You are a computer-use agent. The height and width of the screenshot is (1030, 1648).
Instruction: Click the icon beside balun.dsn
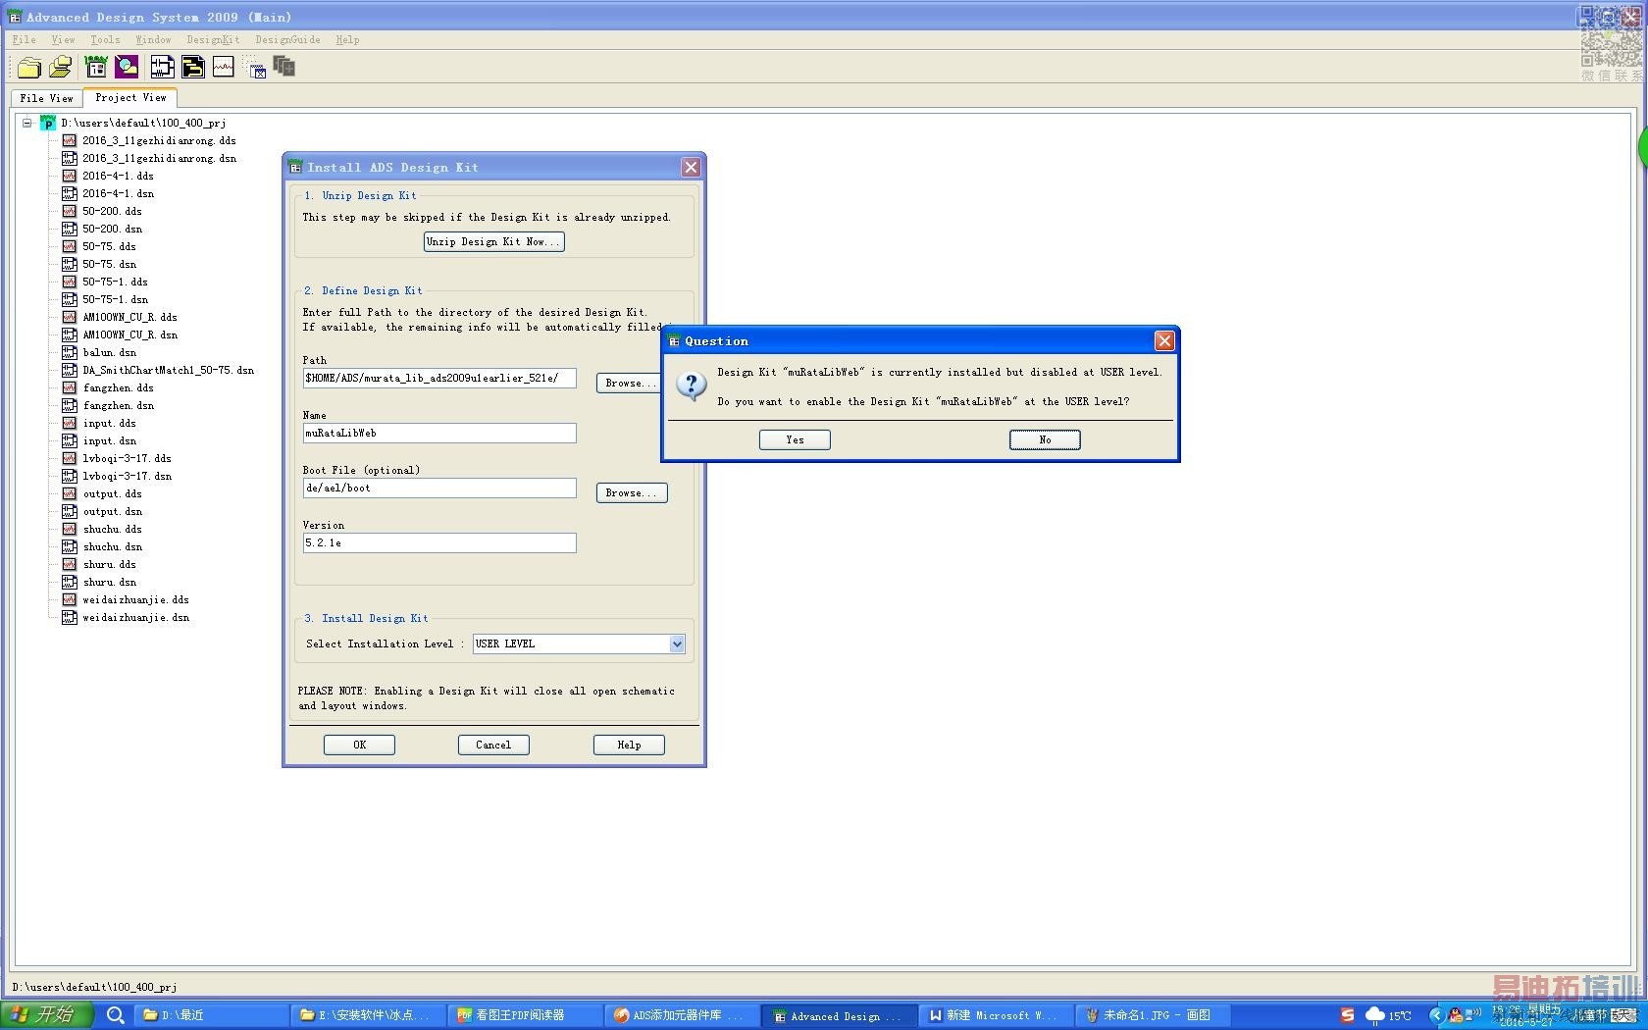pos(69,352)
